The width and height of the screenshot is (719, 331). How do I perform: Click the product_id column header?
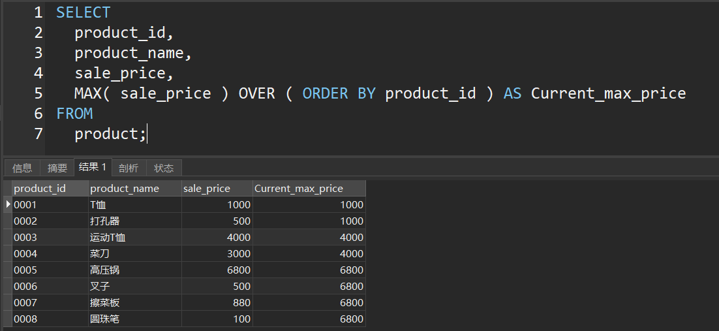[x=40, y=189]
